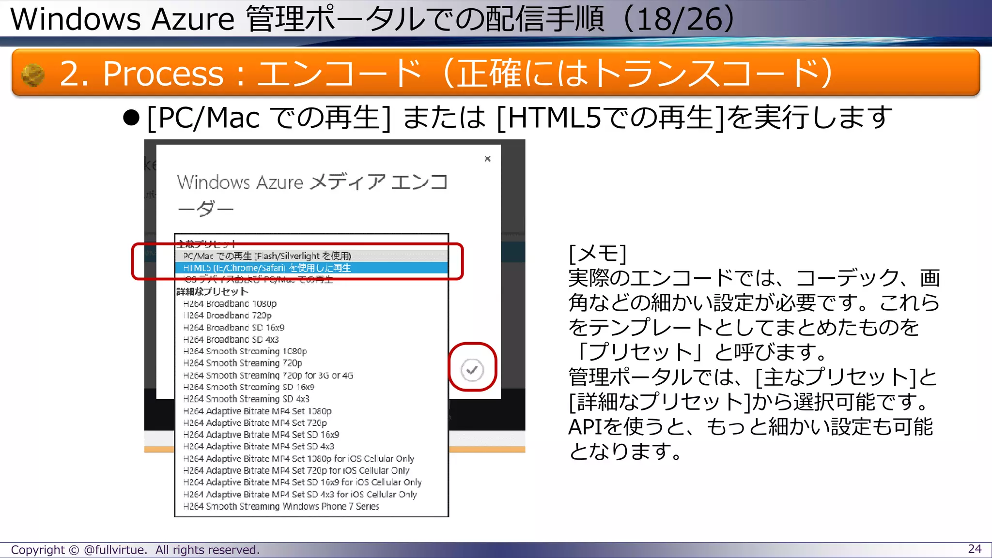Select 'H264 Adaptive Bitrate MP4 Set 720p'
Viewport: 992px width, 558px height.
[311, 422]
